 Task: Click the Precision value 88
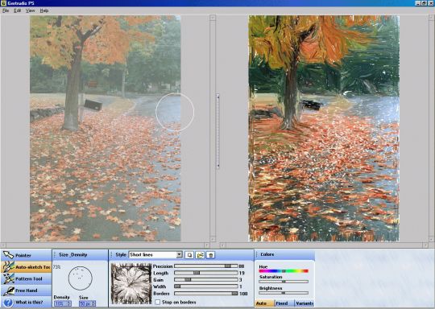242,266
